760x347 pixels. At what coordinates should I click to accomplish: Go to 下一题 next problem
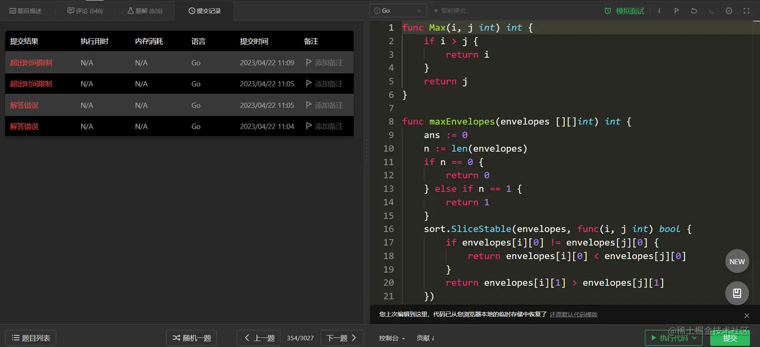point(342,338)
